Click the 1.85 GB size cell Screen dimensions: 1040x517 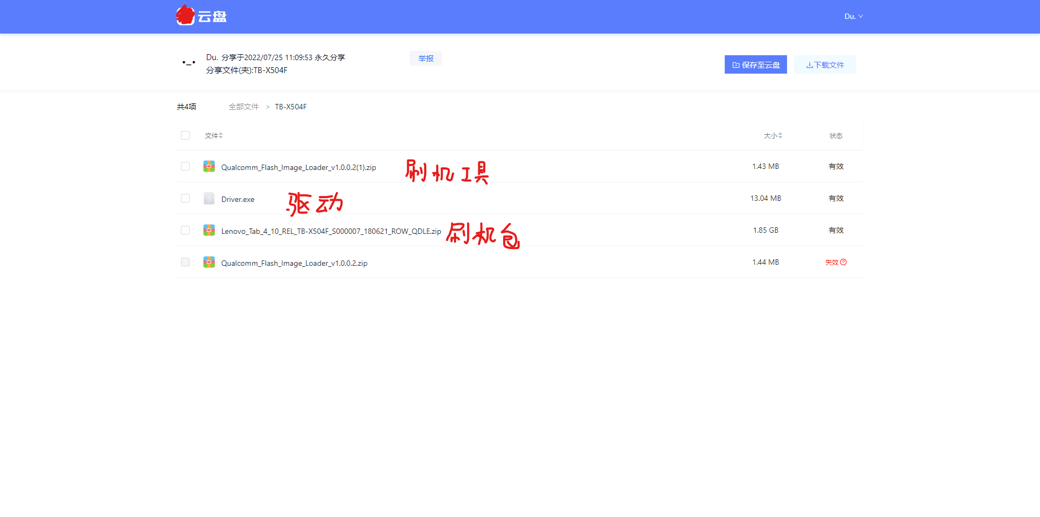click(765, 230)
